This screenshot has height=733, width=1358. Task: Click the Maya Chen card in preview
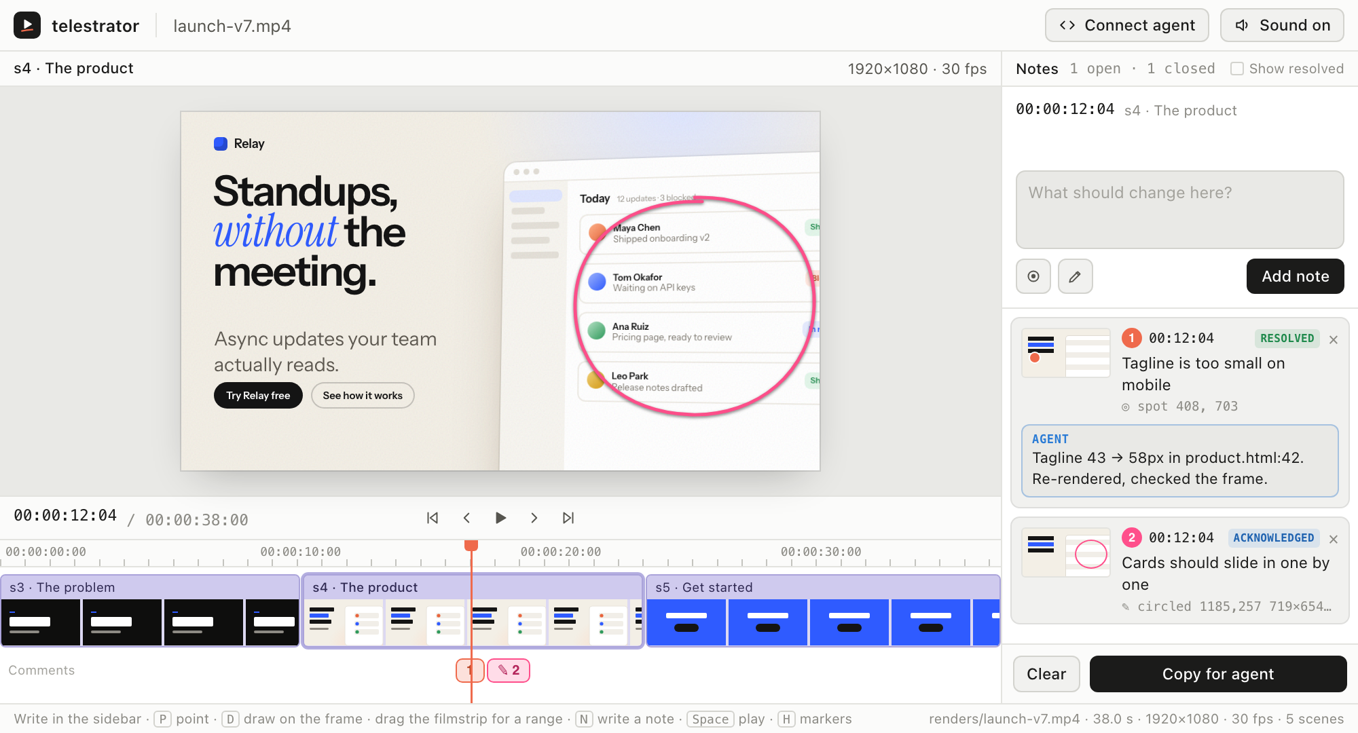pos(701,233)
